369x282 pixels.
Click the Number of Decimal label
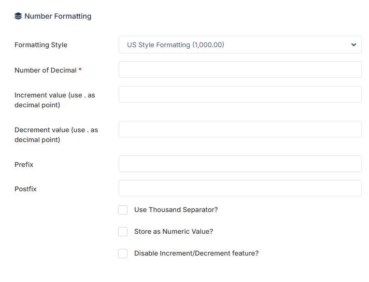click(x=46, y=70)
